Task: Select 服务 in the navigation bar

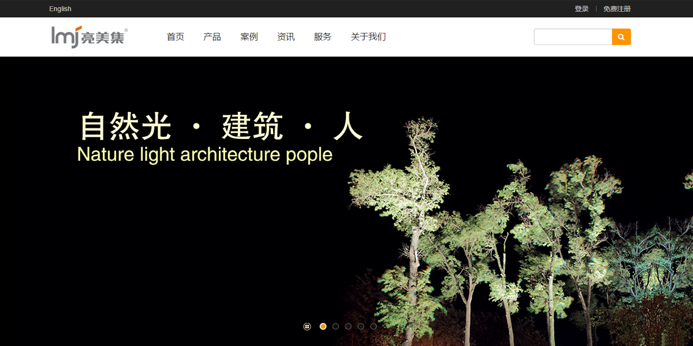Action: (323, 37)
